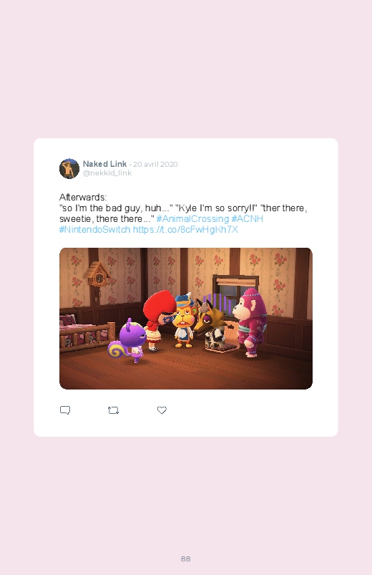372x575 pixels.
Task: Like the tweet with the heart icon
Action: click(162, 410)
